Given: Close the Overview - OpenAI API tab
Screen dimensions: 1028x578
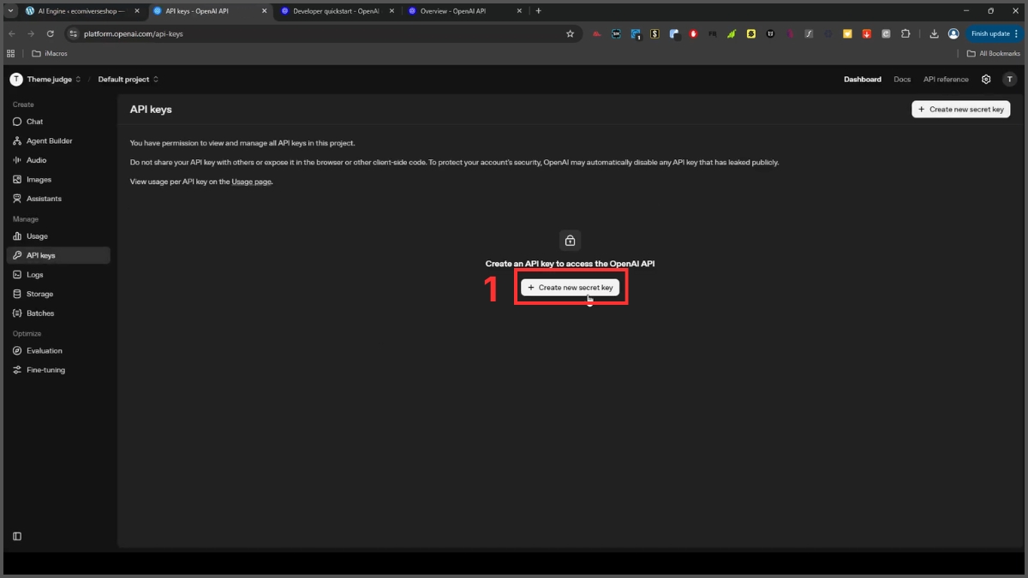Looking at the screenshot, I should (x=520, y=11).
